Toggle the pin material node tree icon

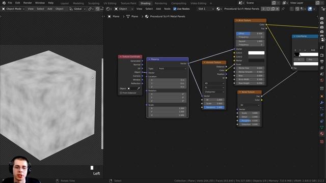[283, 9]
